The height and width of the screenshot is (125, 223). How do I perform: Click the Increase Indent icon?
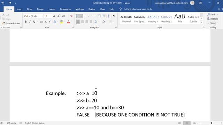104,16
